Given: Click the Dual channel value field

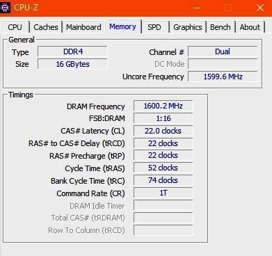Looking at the screenshot, I should 223,51.
